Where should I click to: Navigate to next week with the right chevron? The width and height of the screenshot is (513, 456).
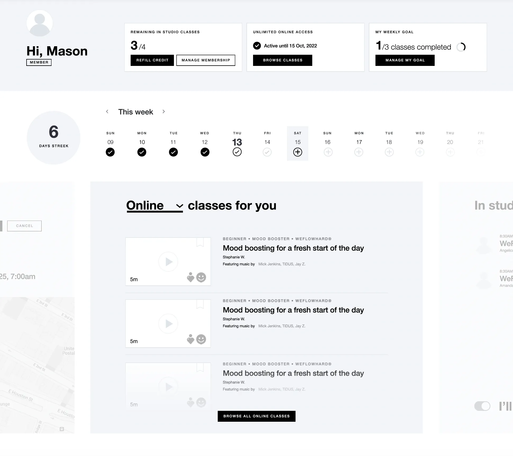coord(164,112)
